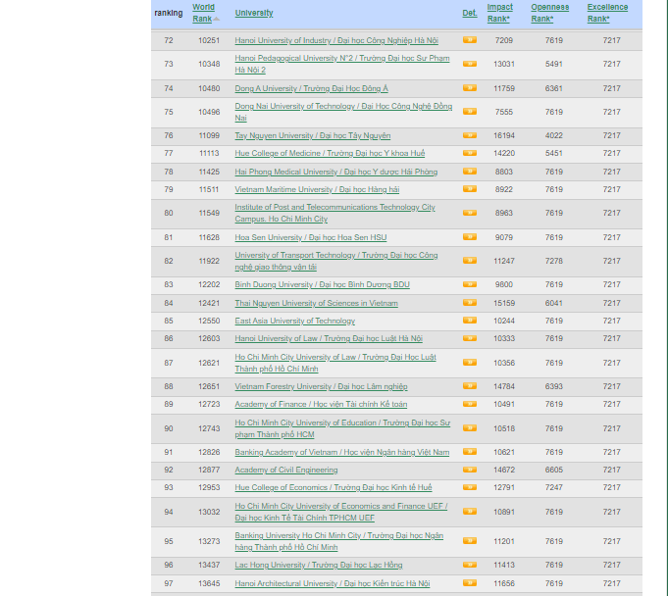Open Ho Chi Minh City University of Law link
Image resolution: width=668 pixels, height=596 pixels.
coord(335,363)
